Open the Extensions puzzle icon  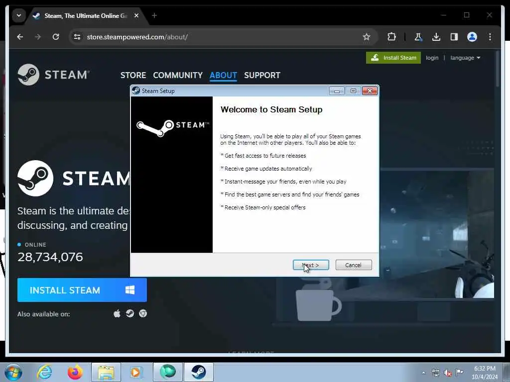point(391,37)
